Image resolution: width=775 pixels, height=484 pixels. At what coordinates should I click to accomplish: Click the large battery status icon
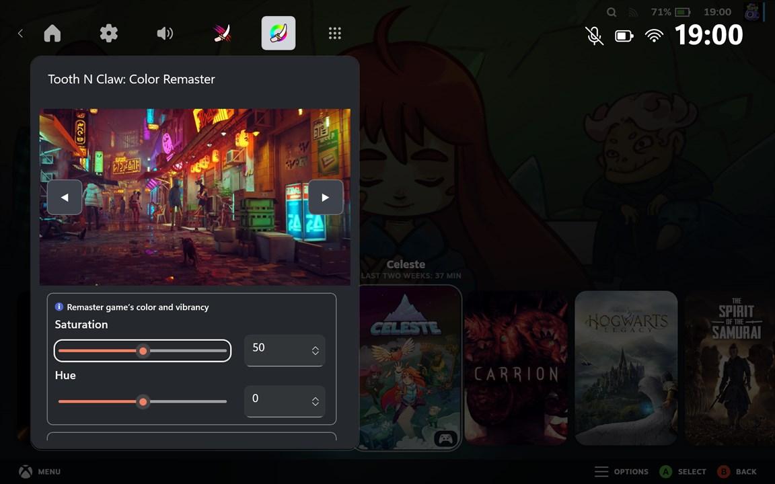point(624,36)
